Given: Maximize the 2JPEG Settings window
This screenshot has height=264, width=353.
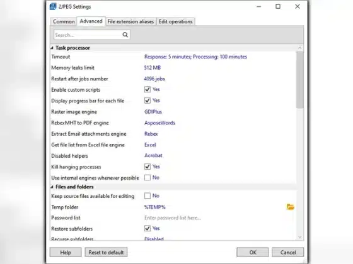Looking at the screenshot, I should coord(278,6).
